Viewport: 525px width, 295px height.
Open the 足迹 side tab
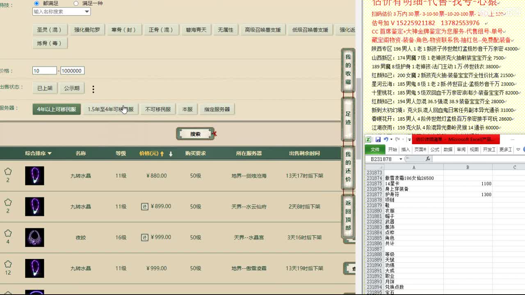[x=348, y=119]
